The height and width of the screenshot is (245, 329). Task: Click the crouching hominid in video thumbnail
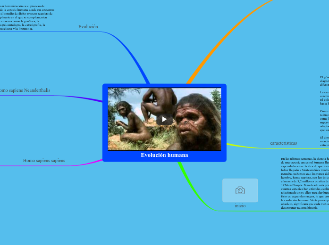click(123, 120)
